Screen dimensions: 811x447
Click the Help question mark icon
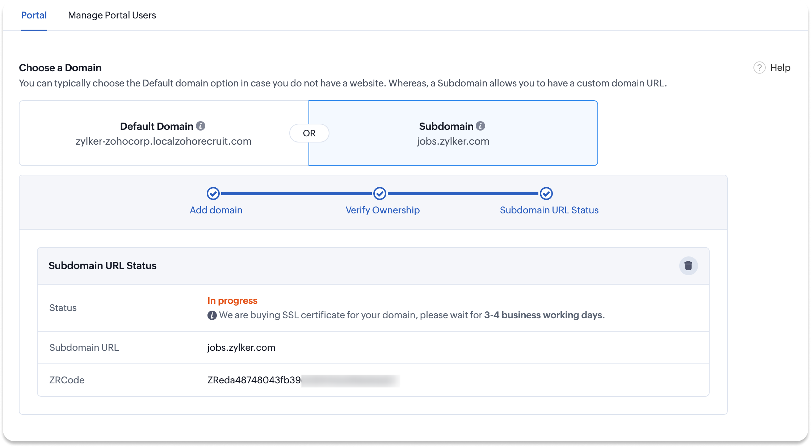(x=759, y=68)
